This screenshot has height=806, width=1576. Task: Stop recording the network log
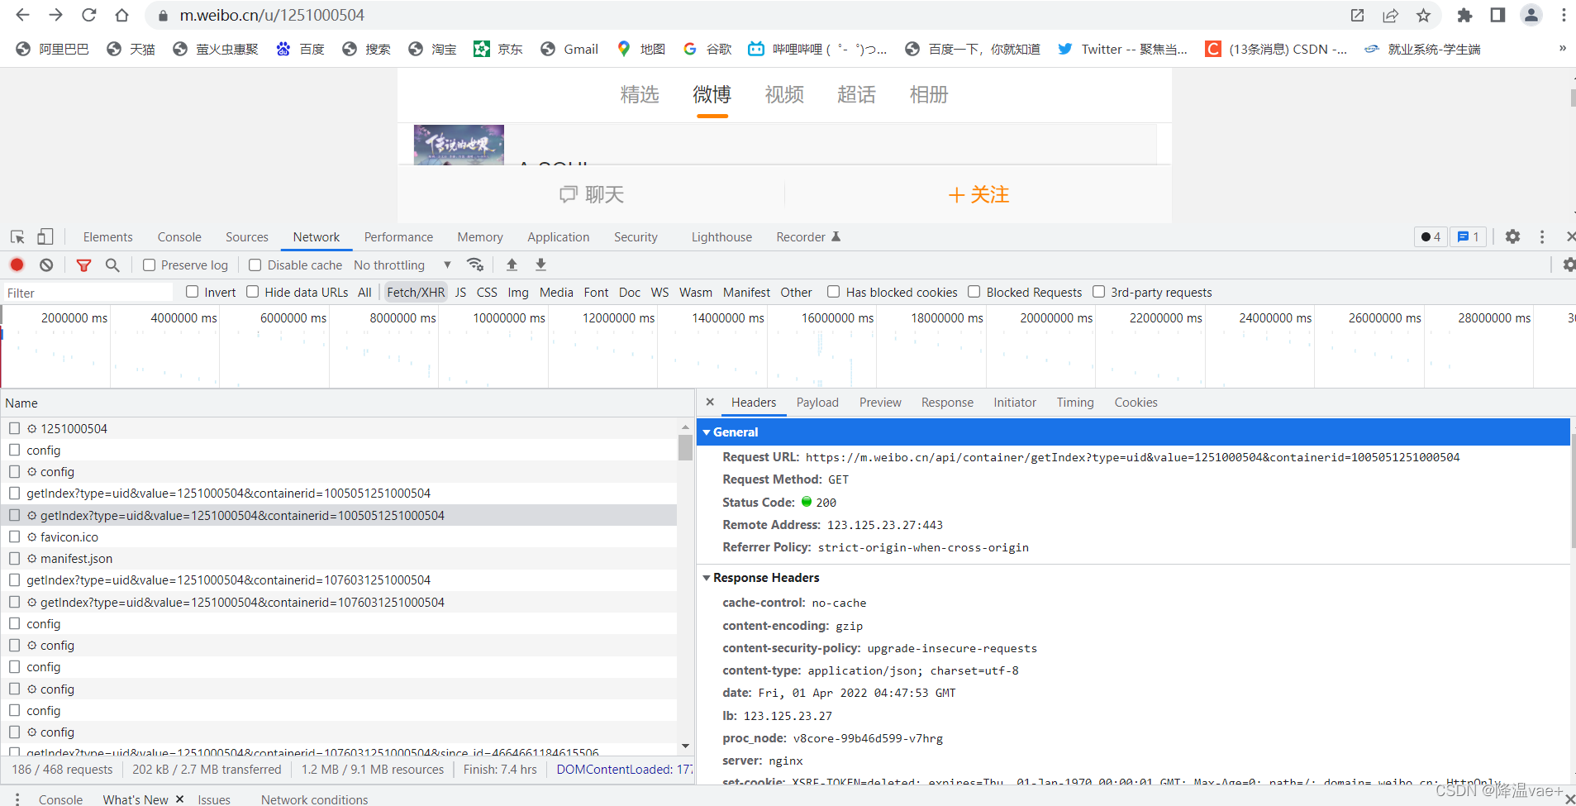pos(17,265)
